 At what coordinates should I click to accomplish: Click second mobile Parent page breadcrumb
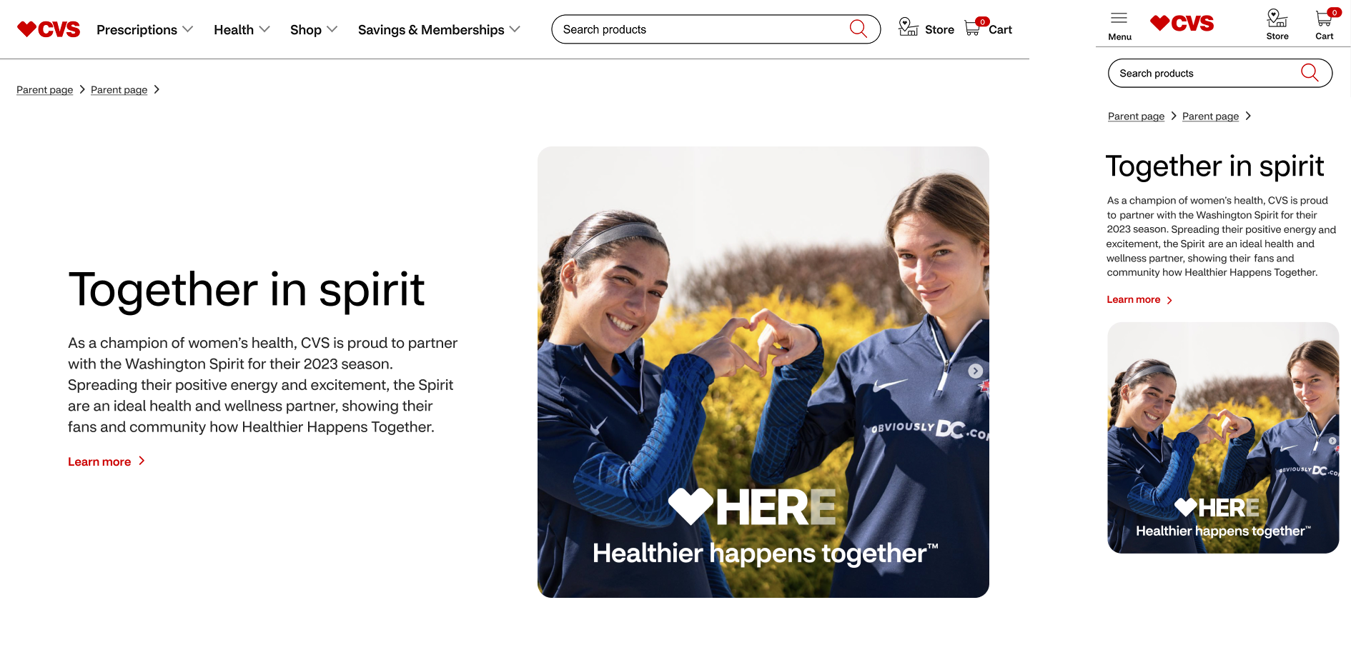(x=1210, y=116)
